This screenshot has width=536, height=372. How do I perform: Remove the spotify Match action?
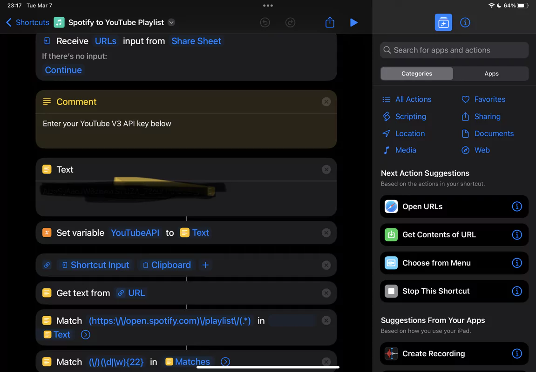pos(326,320)
